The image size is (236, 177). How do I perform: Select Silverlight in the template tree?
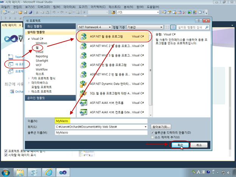pos(42,61)
